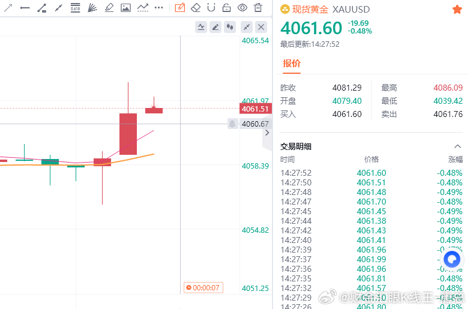This screenshot has height=309, width=470.
Task: Select the fan lines tool
Action: 92,7
